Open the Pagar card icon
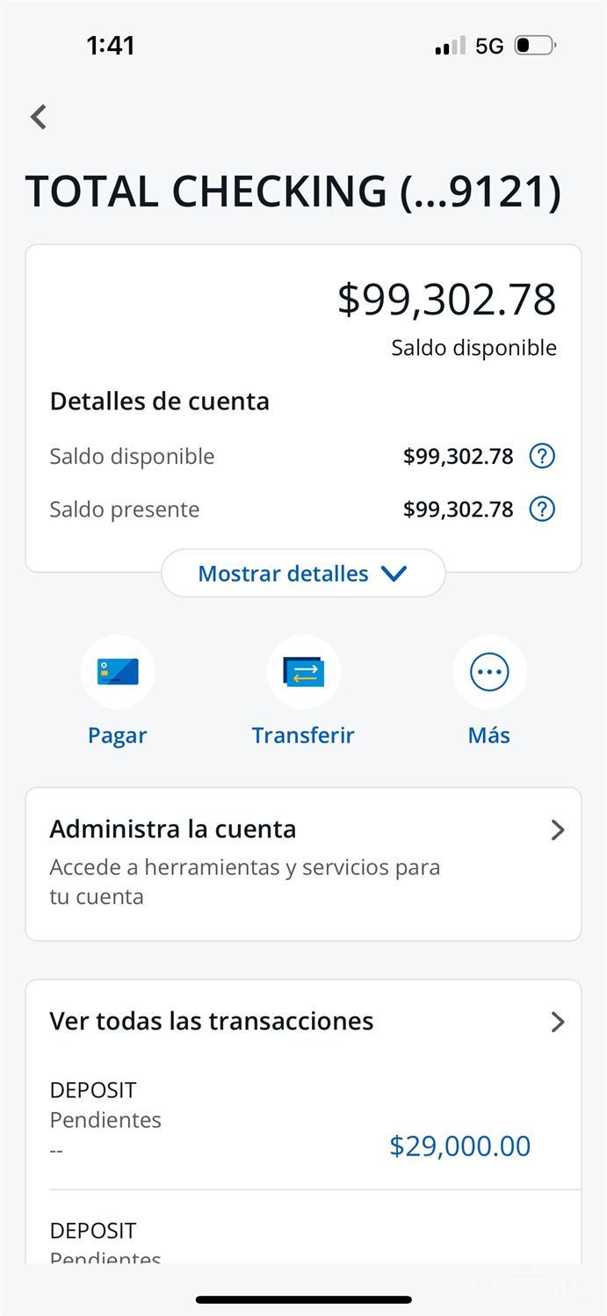 click(x=118, y=672)
